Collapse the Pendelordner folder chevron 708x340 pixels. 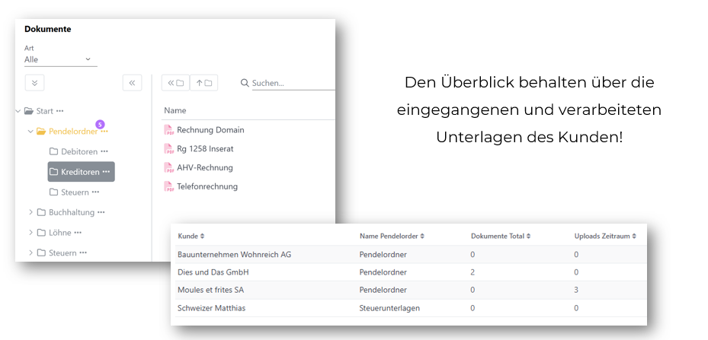[x=31, y=132]
